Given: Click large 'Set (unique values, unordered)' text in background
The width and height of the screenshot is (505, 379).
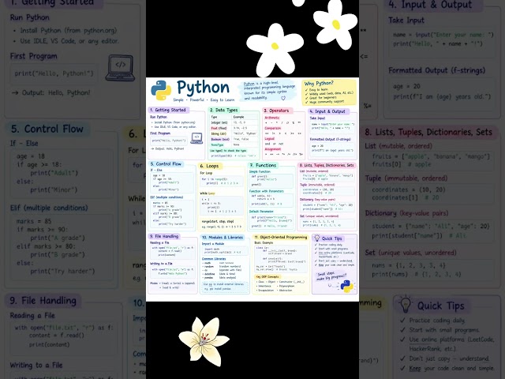Looking at the screenshot, I should (x=410, y=253).
